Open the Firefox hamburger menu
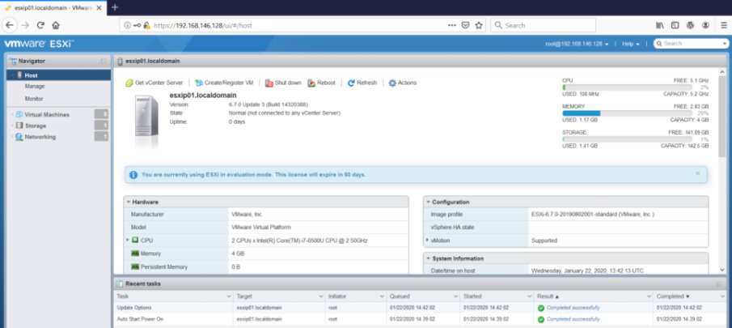Screen dimensions: 732x328 click(724, 25)
